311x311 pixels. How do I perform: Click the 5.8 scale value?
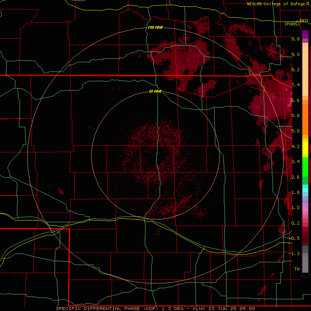pyautogui.click(x=295, y=116)
